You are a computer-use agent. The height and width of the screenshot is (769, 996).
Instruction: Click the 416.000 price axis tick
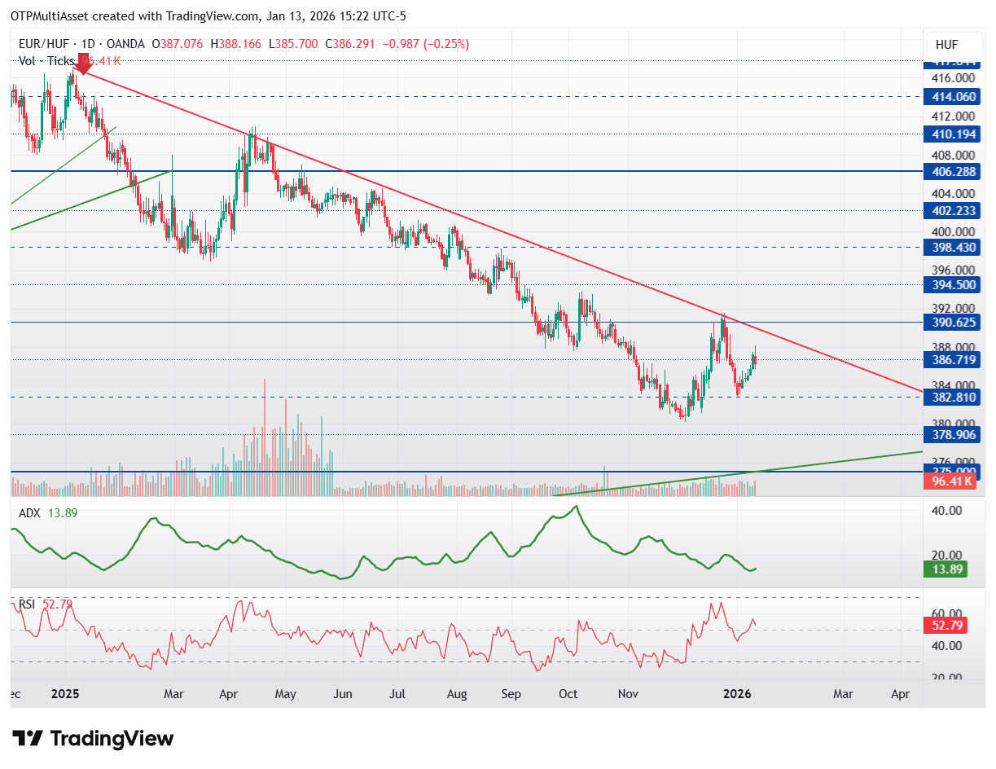pyautogui.click(x=954, y=78)
